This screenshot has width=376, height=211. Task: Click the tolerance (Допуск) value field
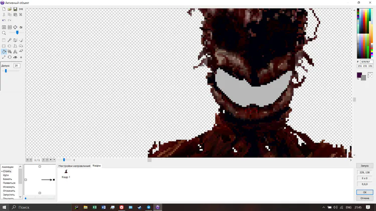17,65
